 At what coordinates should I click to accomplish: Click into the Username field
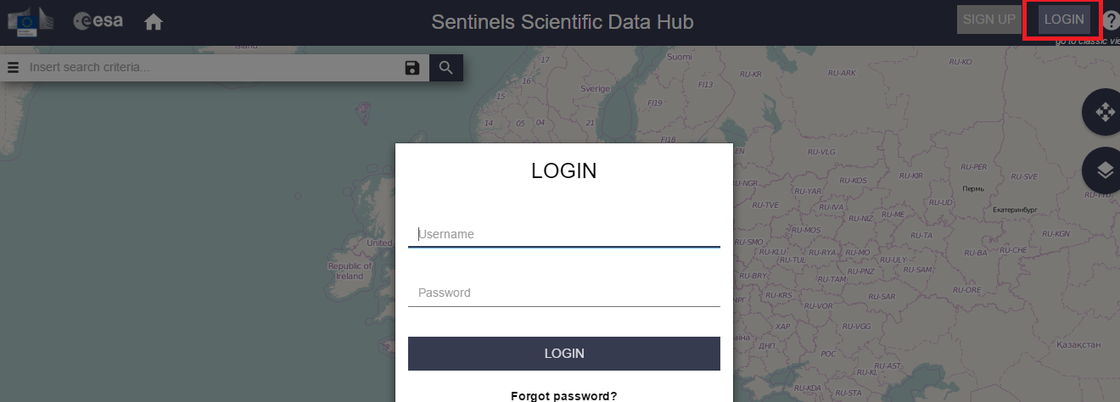coord(564,234)
